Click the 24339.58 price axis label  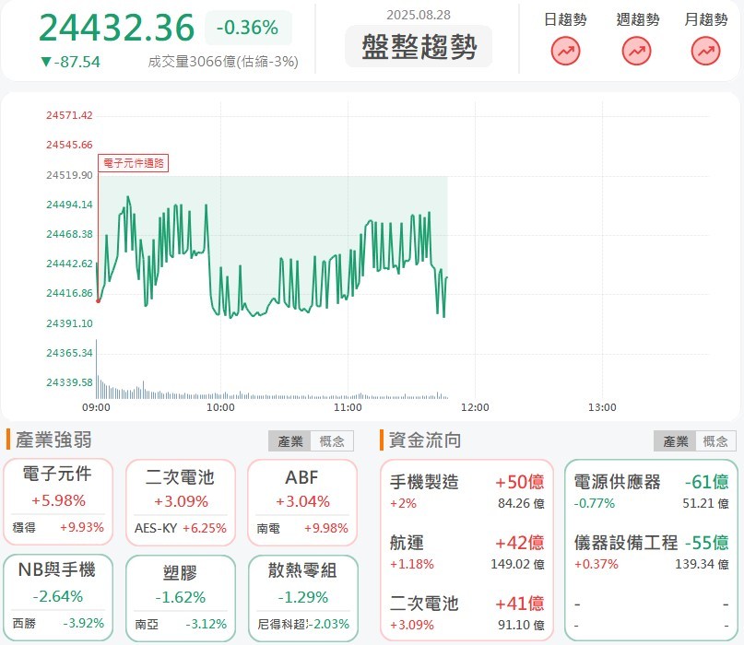tap(69, 382)
